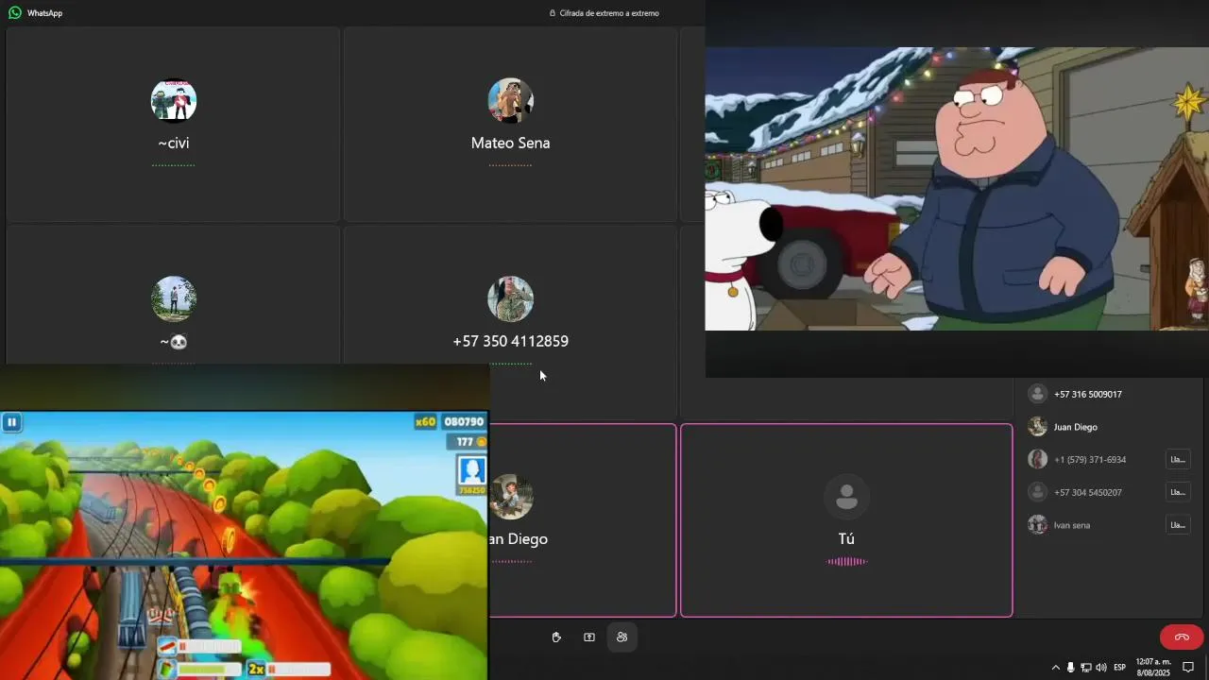Click the hoverboard power-up progress bar
This screenshot has width=1209, height=680.
pyautogui.click(x=210, y=647)
